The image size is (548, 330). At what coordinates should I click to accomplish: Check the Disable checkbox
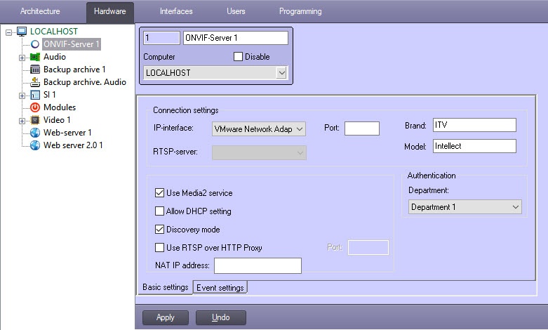[x=238, y=57]
